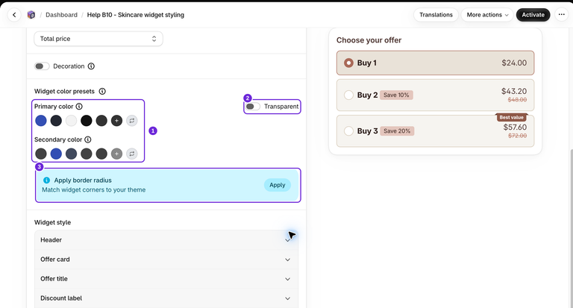The image size is (573, 308).
Task: Pick the white primary color swatch
Action: click(72, 121)
